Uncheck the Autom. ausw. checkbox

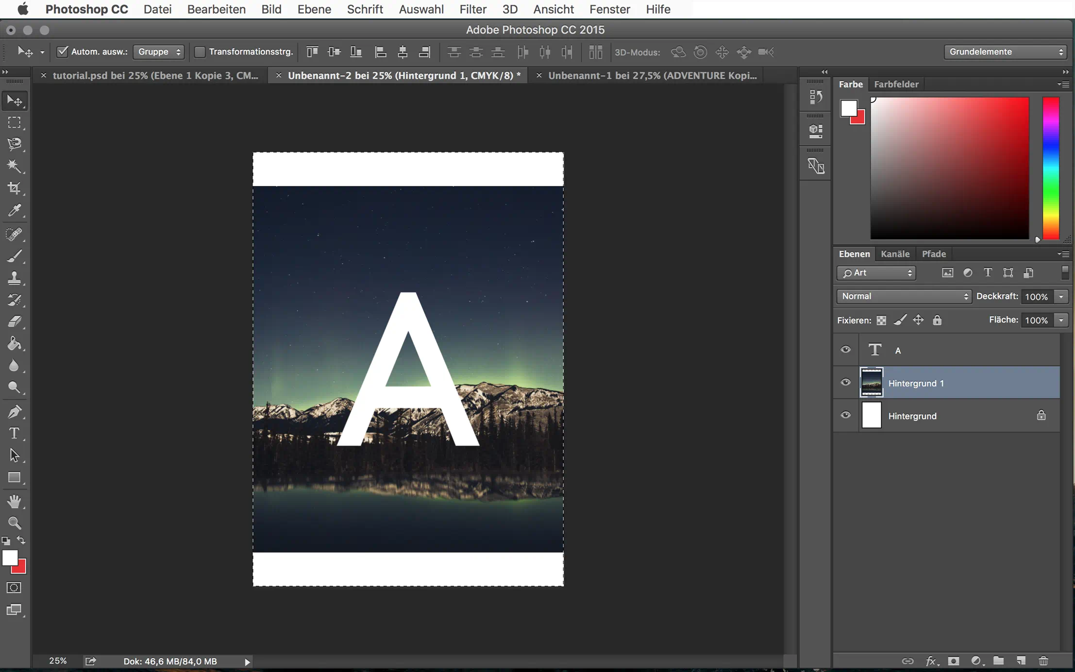pyautogui.click(x=62, y=51)
